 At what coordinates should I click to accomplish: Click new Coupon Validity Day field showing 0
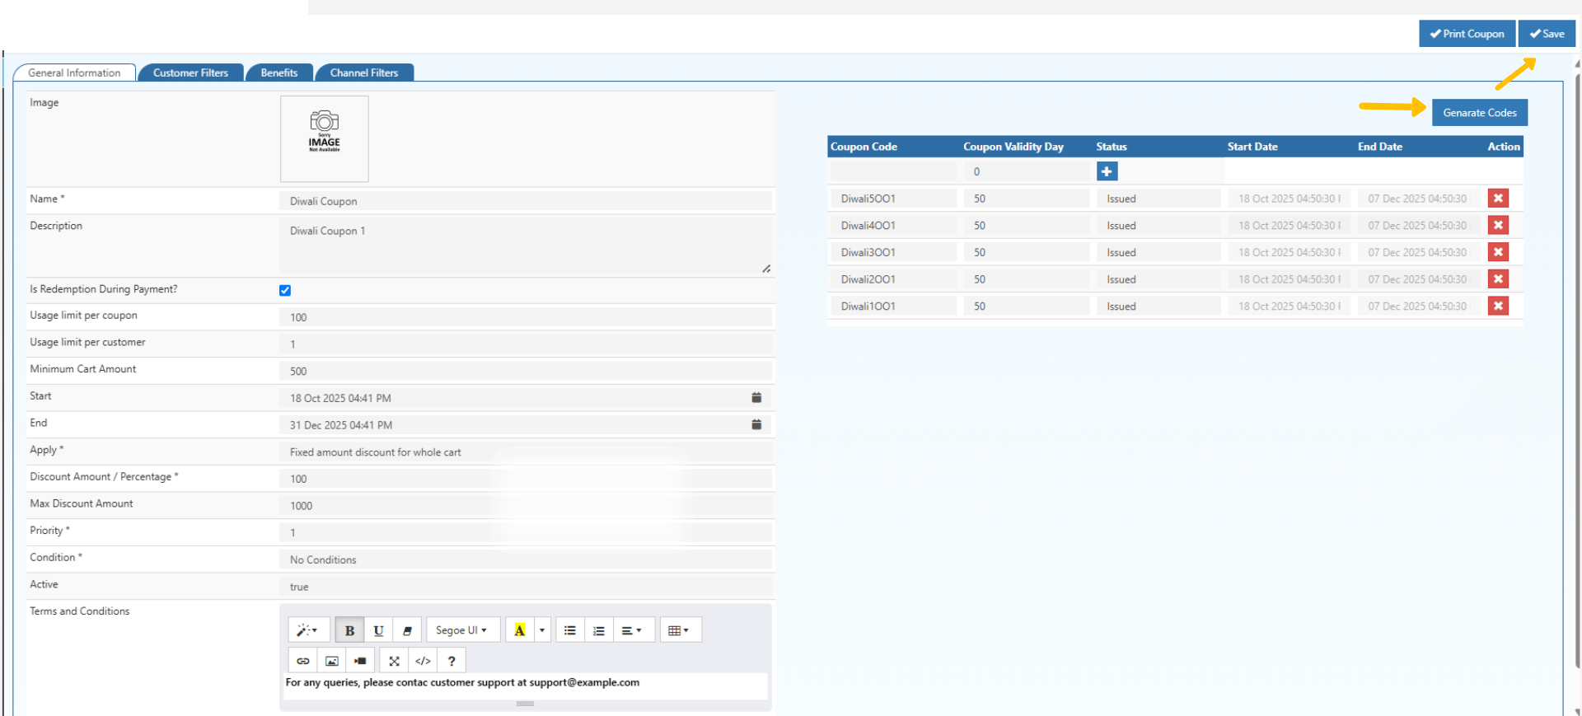coord(1026,171)
